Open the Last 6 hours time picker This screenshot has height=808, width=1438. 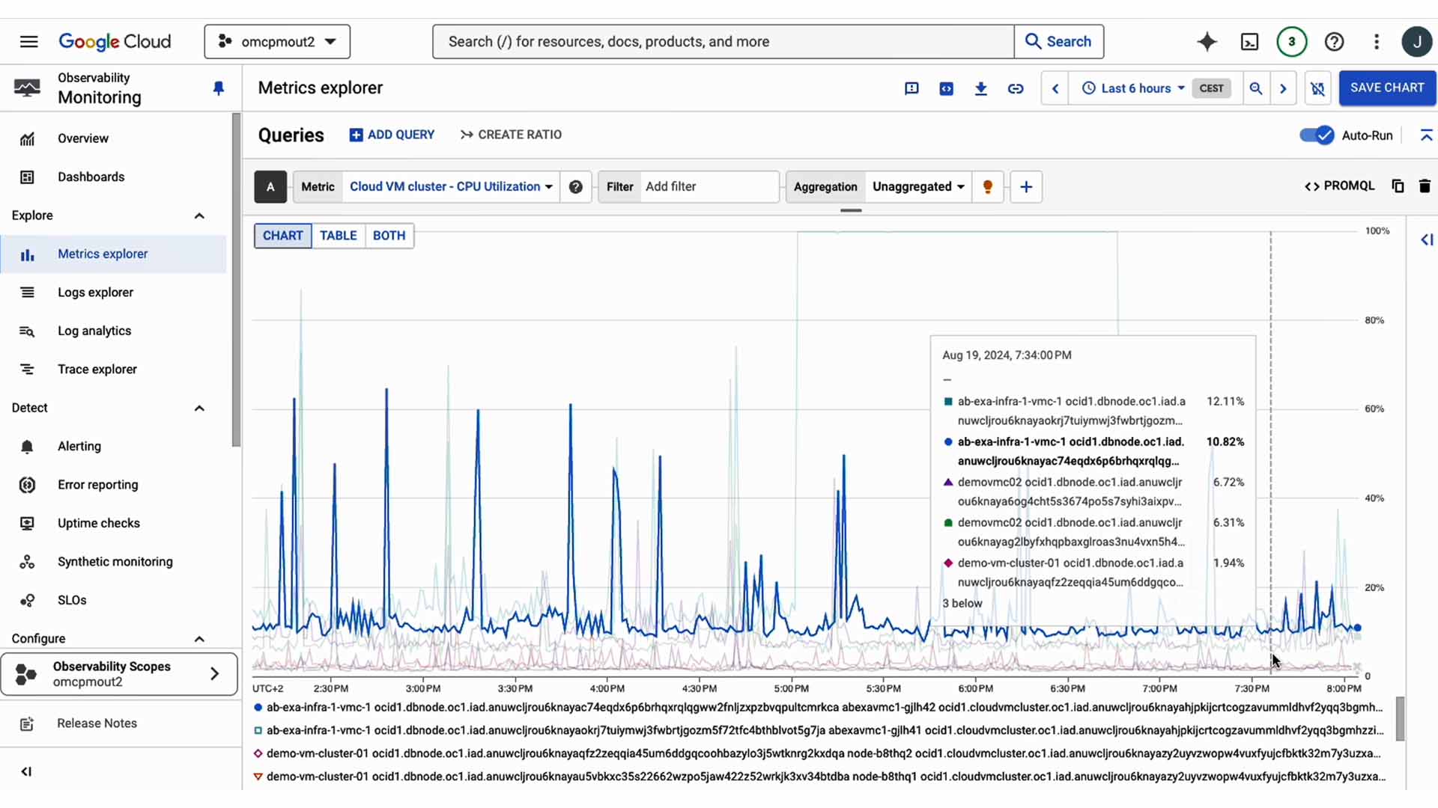(1133, 88)
